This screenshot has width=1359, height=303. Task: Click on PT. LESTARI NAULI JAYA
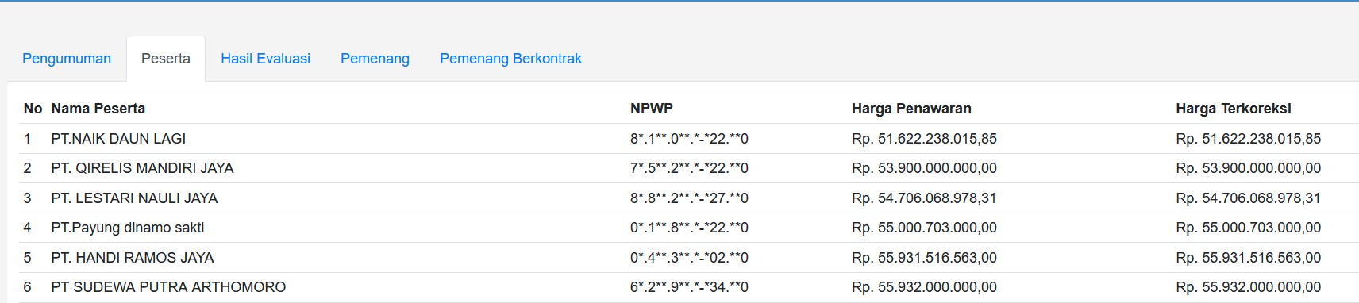(x=134, y=198)
